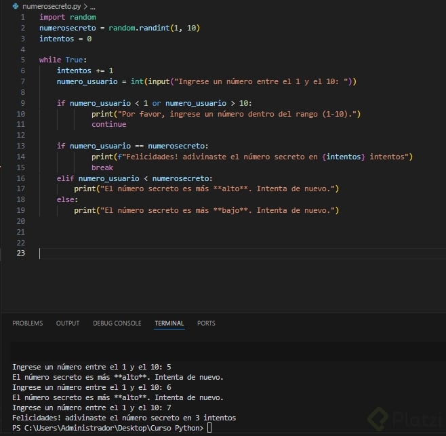Click line number 16 in the gutter
This screenshot has width=446, height=436.
[x=21, y=178]
